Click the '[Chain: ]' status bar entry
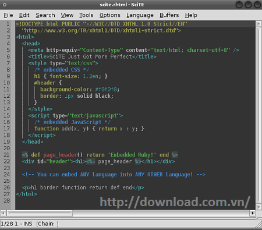This screenshot has width=262, height=230. click(x=47, y=224)
